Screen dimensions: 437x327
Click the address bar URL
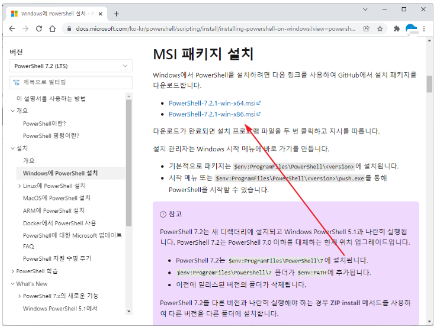(x=216, y=28)
